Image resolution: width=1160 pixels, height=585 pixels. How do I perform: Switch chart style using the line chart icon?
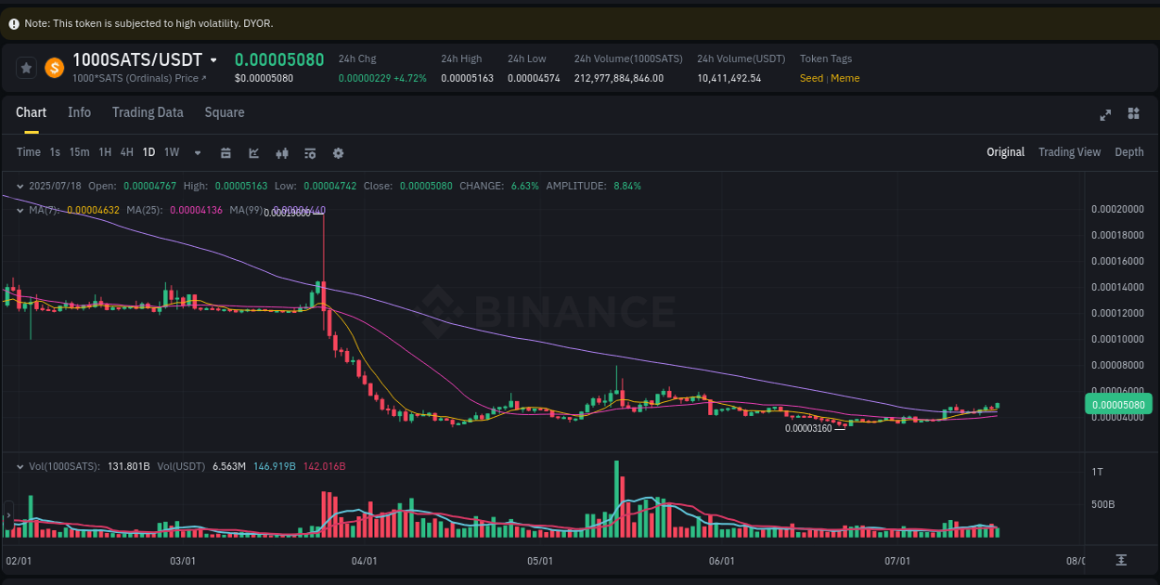[253, 152]
